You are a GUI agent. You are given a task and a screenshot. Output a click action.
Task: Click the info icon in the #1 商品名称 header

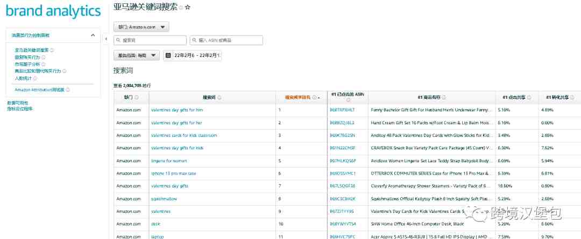[x=444, y=97]
